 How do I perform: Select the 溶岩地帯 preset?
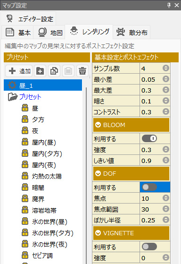point(44,210)
